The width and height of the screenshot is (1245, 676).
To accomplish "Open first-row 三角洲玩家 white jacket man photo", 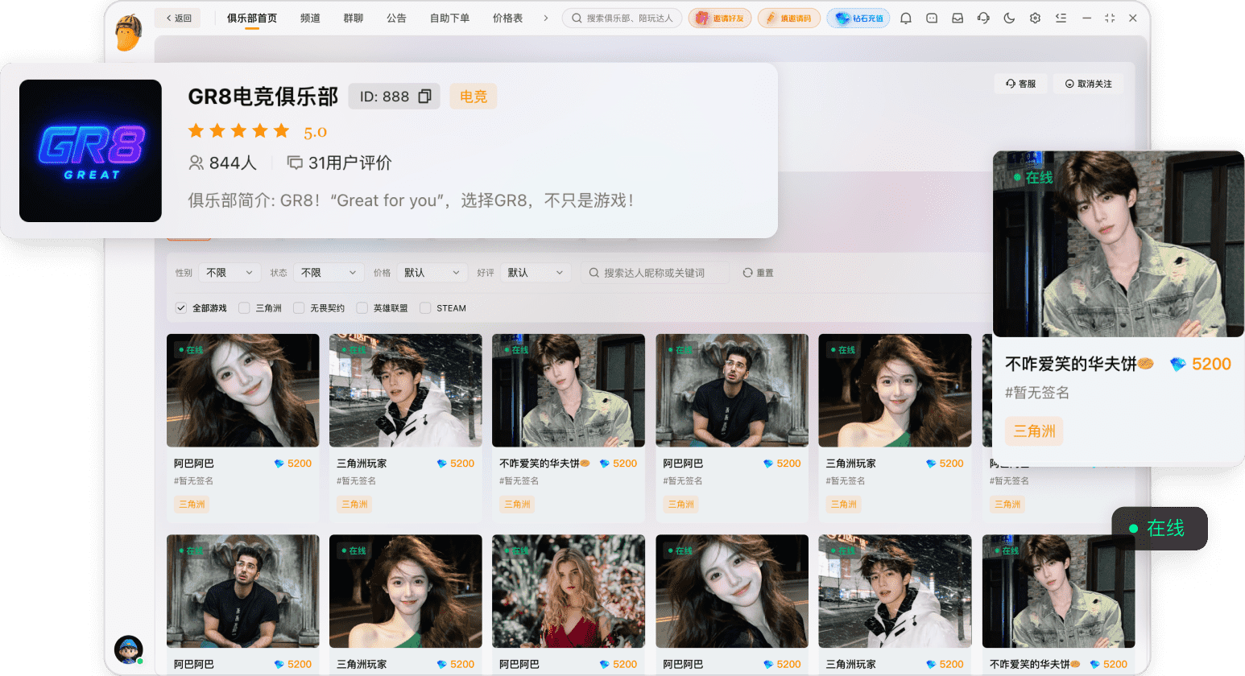I will coord(406,390).
